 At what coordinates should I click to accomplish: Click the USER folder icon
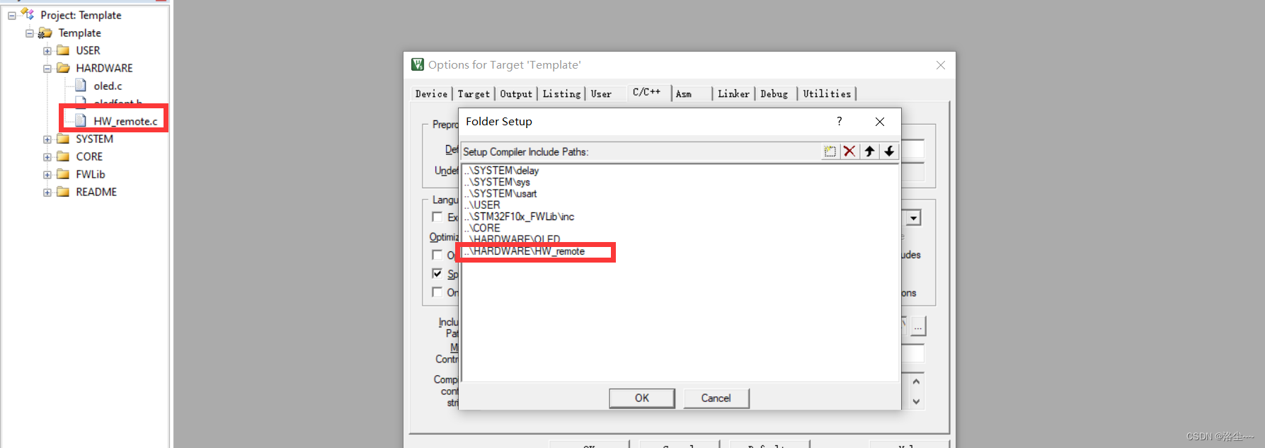(63, 50)
